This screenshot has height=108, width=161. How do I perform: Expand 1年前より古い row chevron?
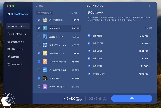pos(150,74)
